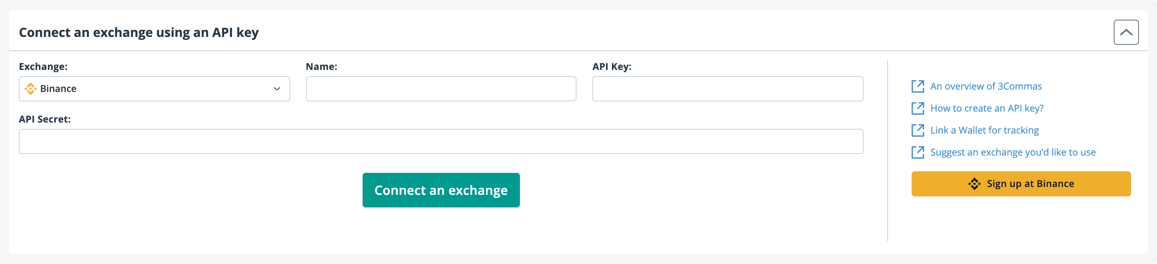Click the Exchange dropdown chevron arrow
Screen dimensions: 1157x264
(x=277, y=89)
